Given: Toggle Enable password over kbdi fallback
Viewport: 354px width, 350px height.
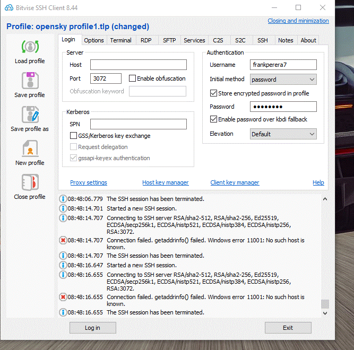Looking at the screenshot, I should click(213, 119).
